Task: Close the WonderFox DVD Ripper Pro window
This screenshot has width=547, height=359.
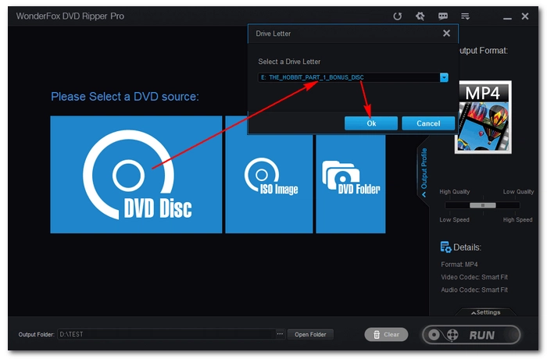Action: (x=525, y=16)
